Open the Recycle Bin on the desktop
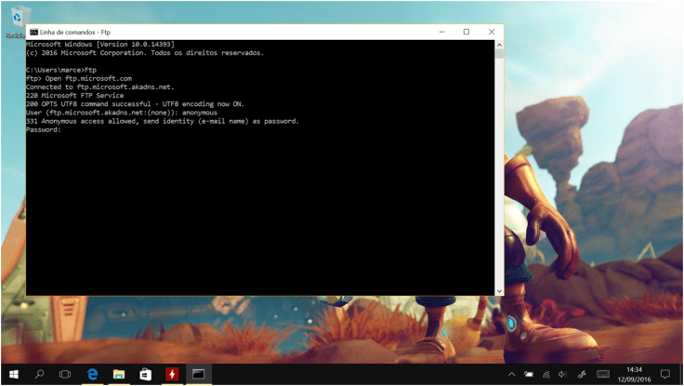The width and height of the screenshot is (684, 386). (x=16, y=20)
